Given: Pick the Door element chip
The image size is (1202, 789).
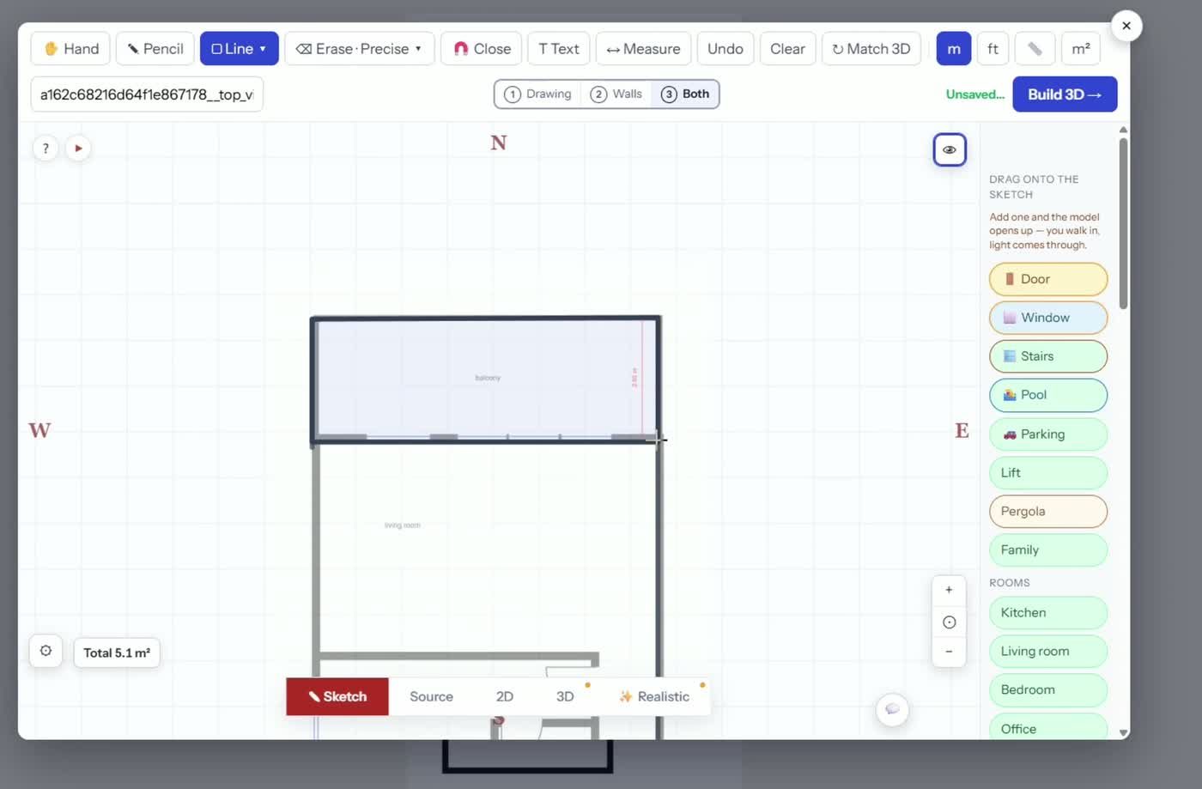Looking at the screenshot, I should pos(1048,279).
